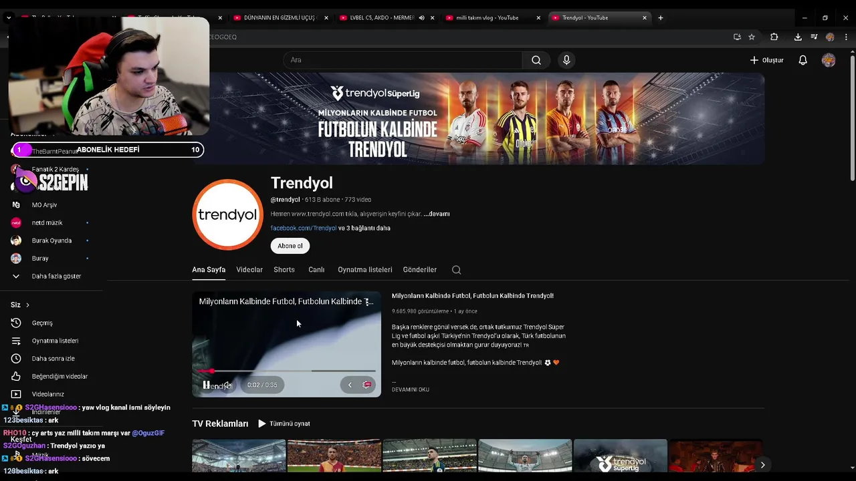Select the Gönderiler channel tab
This screenshot has width=856, height=481.
[x=420, y=270]
